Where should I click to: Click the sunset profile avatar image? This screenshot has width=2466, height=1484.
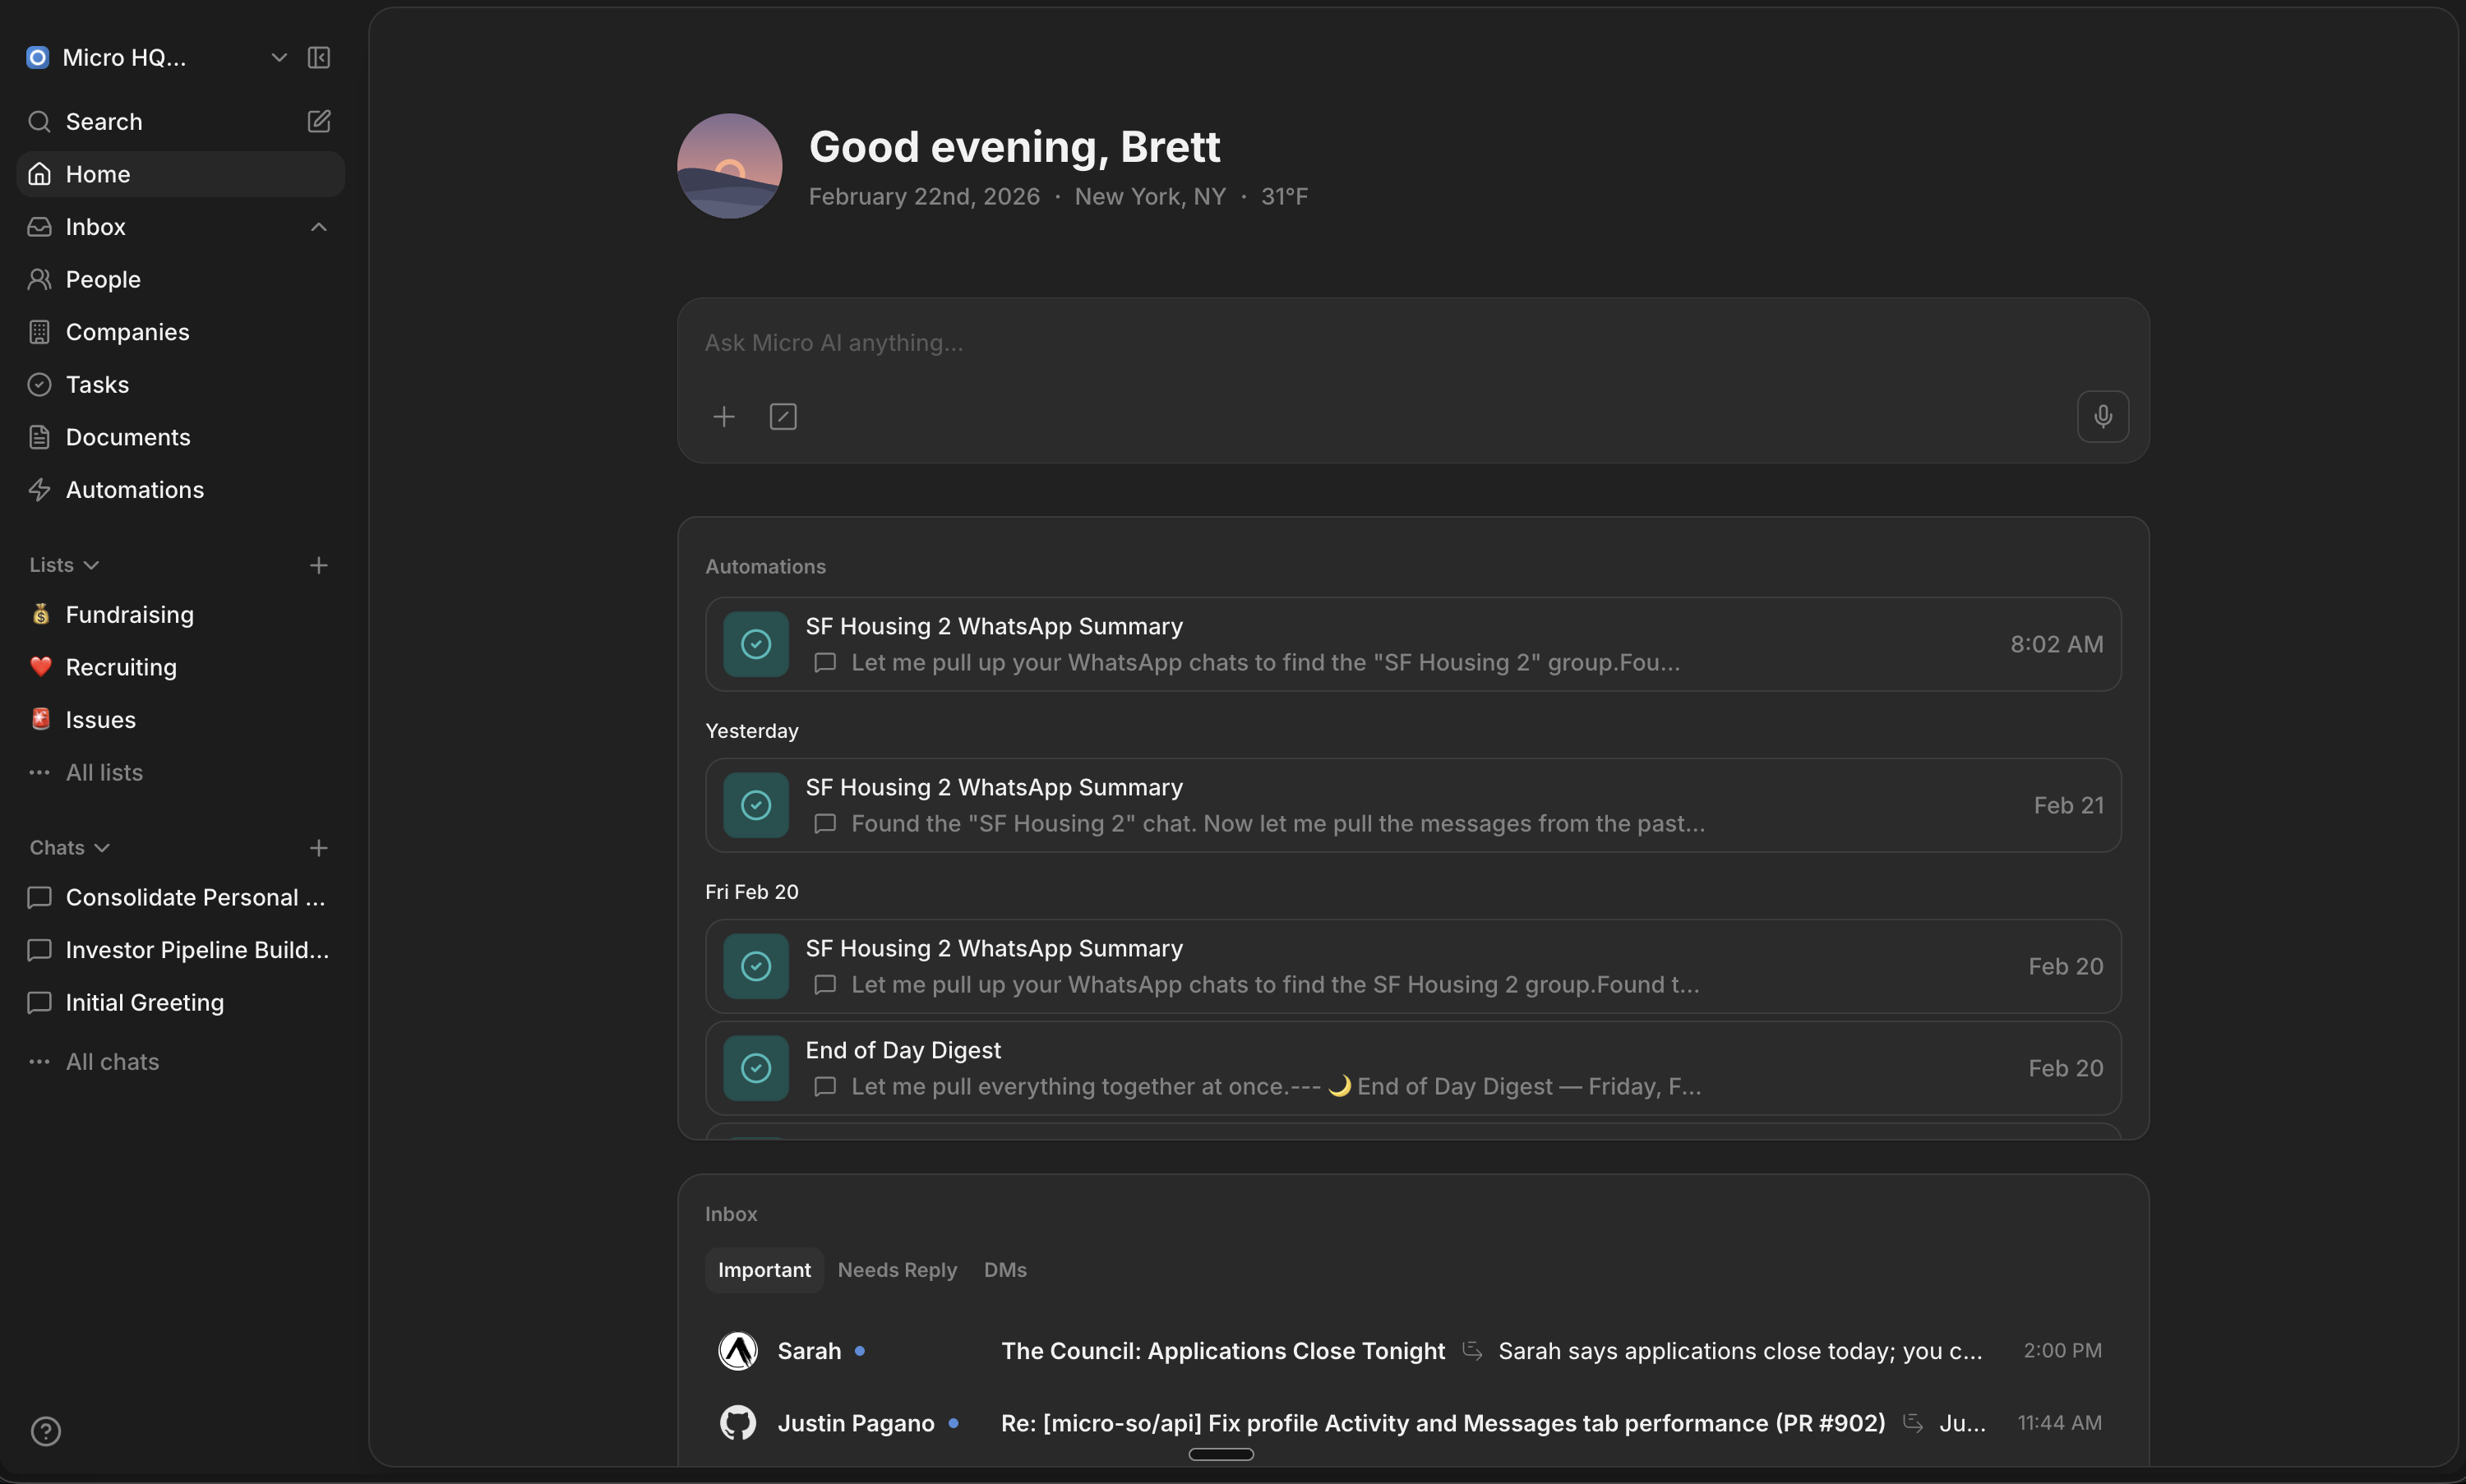tap(729, 166)
